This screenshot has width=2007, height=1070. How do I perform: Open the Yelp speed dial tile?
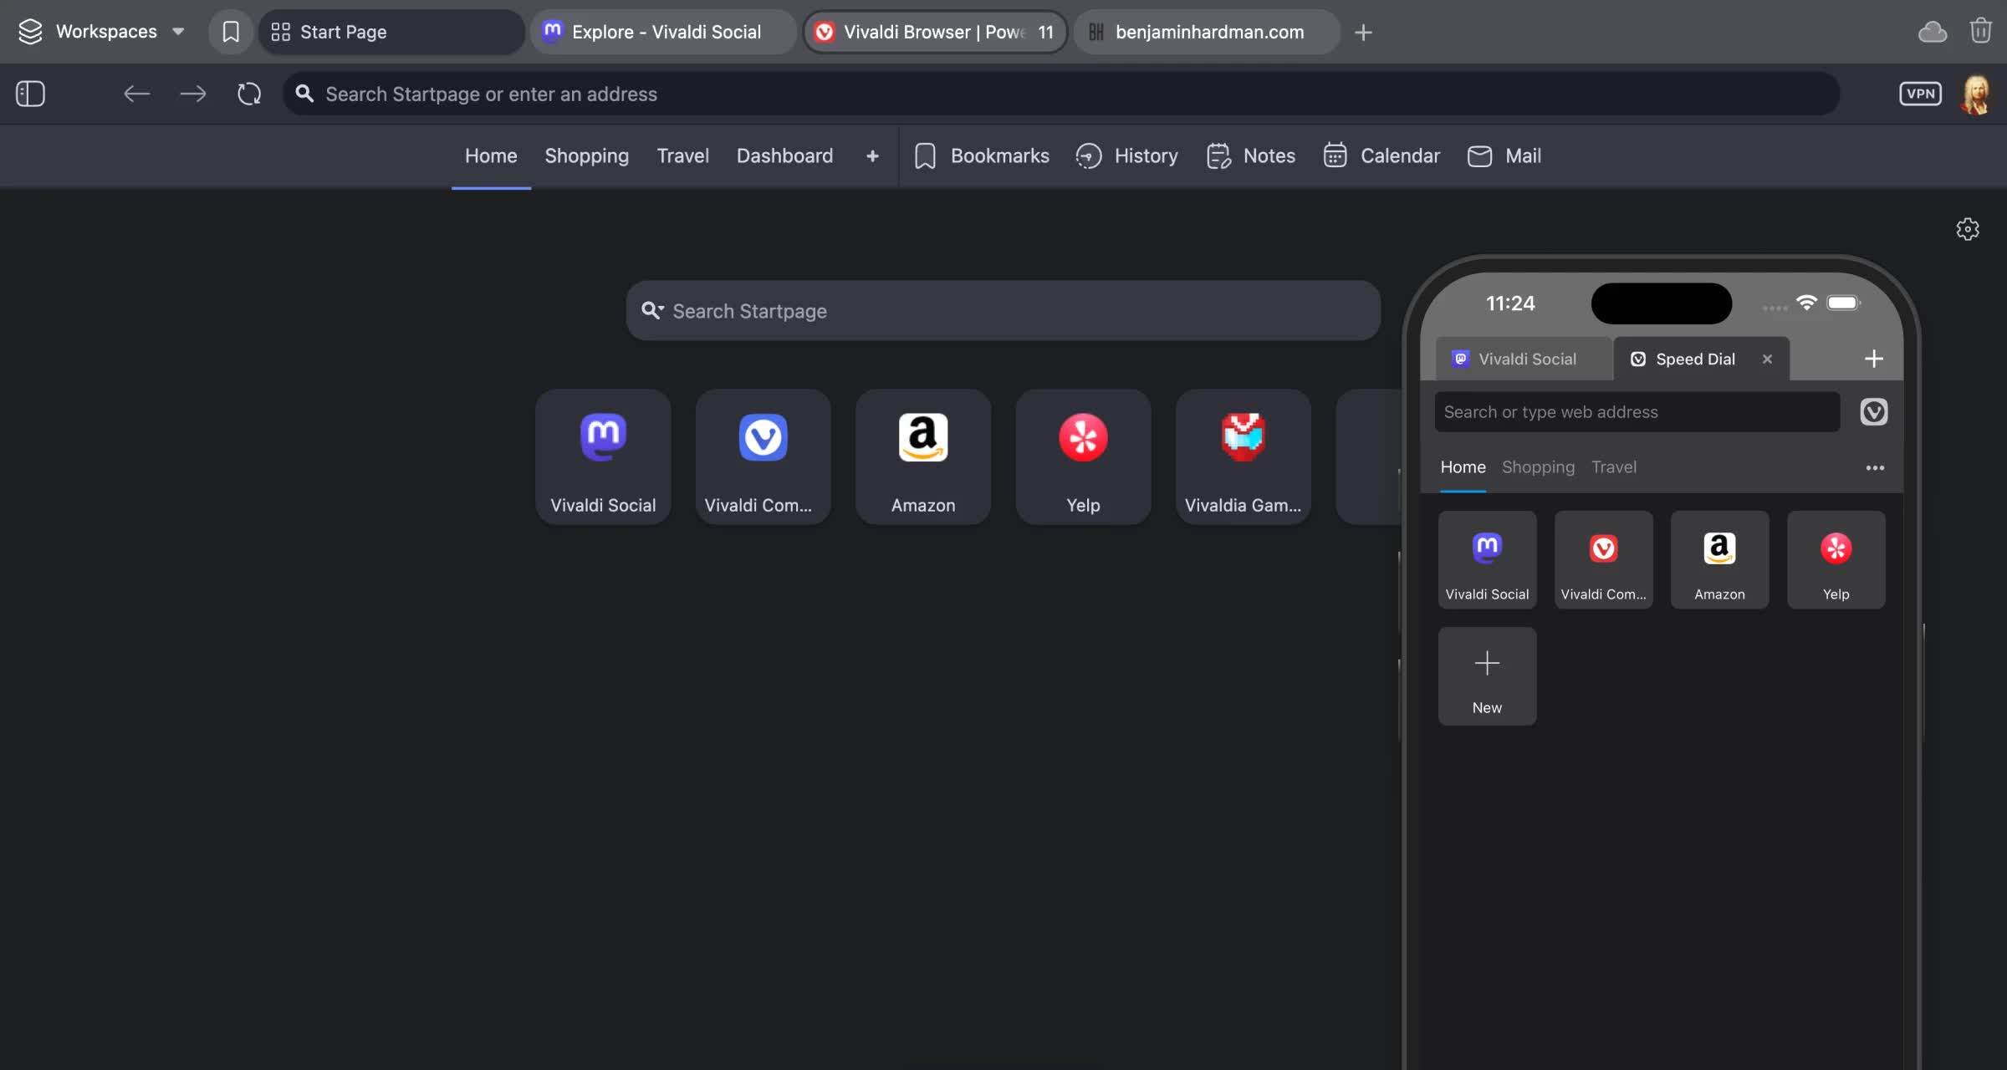(x=1083, y=456)
